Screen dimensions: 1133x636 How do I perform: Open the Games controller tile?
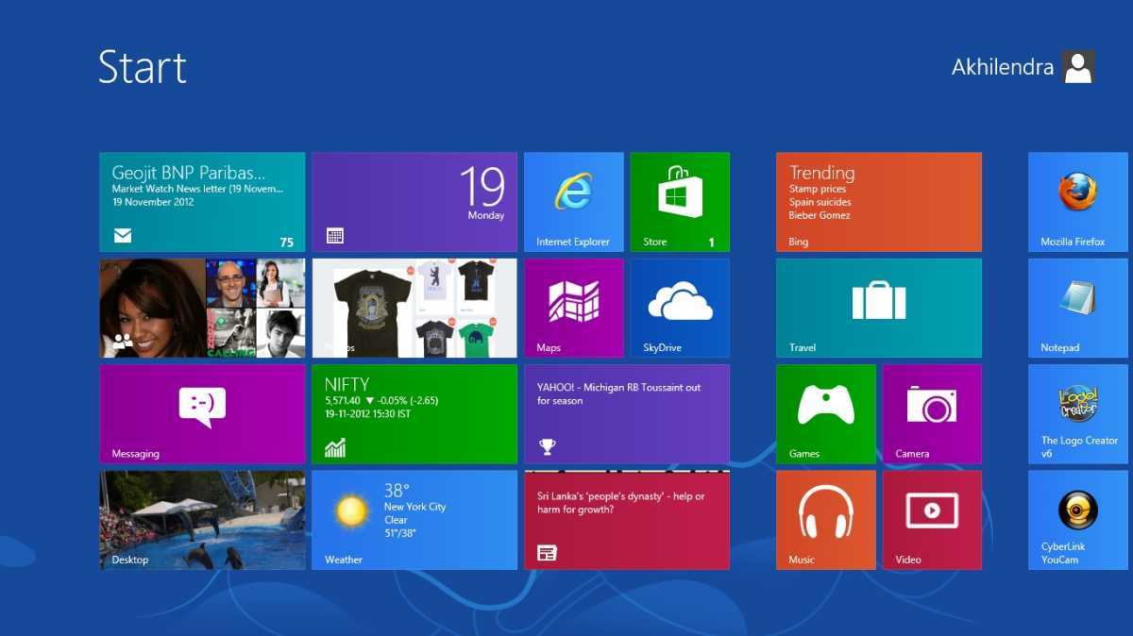point(825,413)
